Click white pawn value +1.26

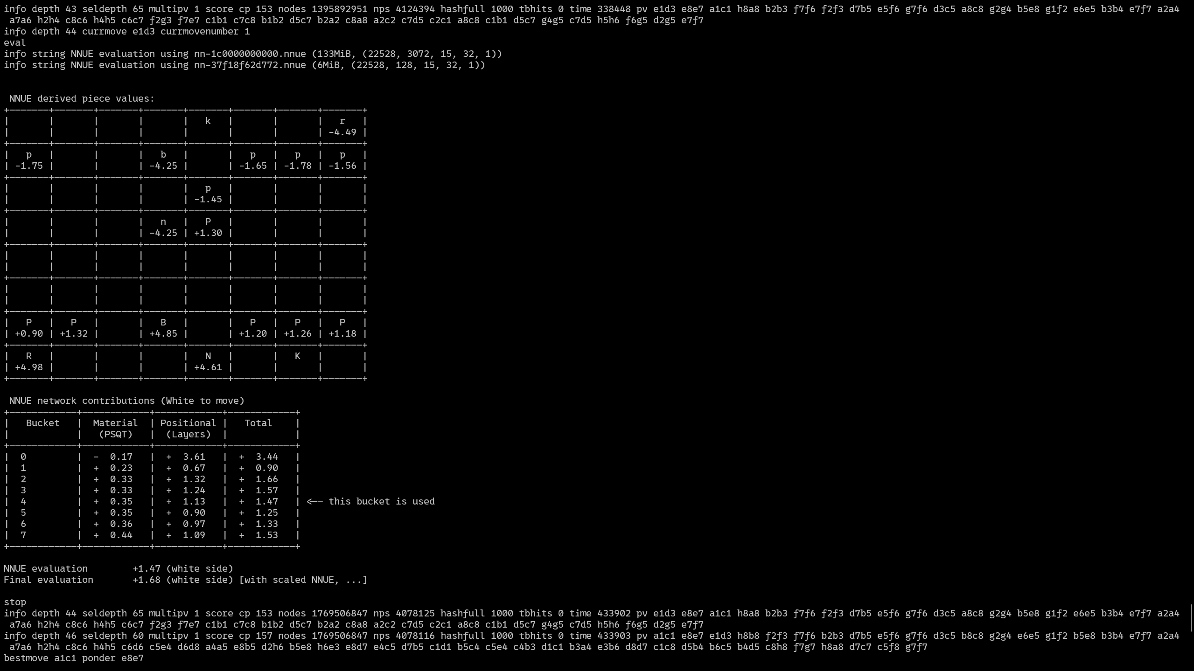pyautogui.click(x=298, y=333)
